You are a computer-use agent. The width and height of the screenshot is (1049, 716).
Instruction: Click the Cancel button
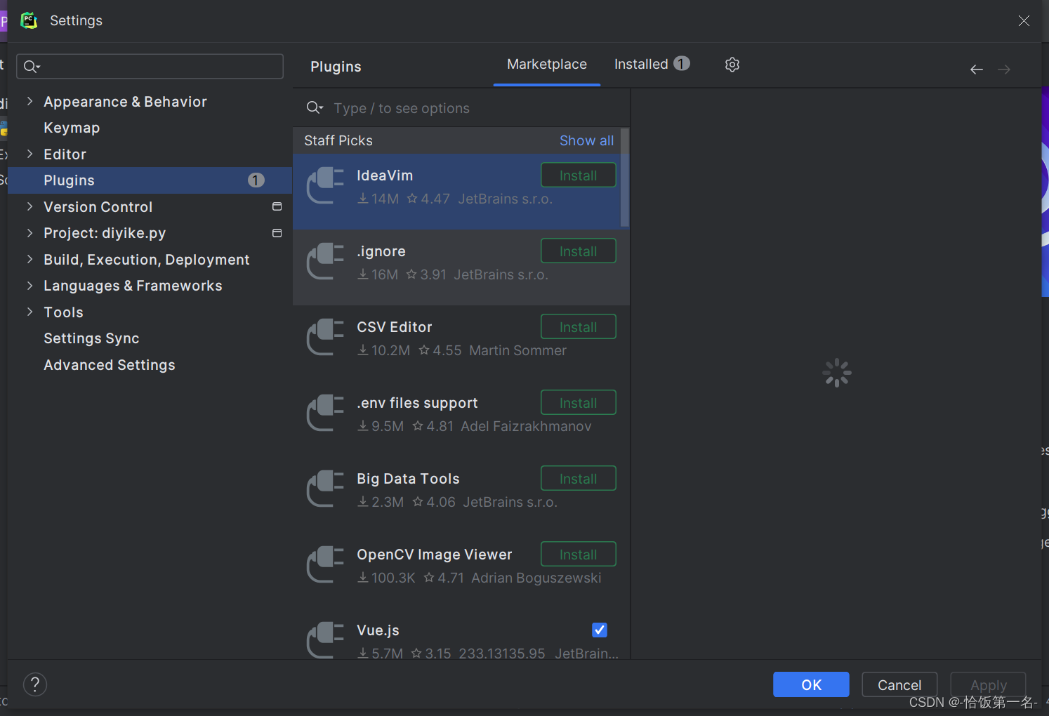(x=899, y=684)
